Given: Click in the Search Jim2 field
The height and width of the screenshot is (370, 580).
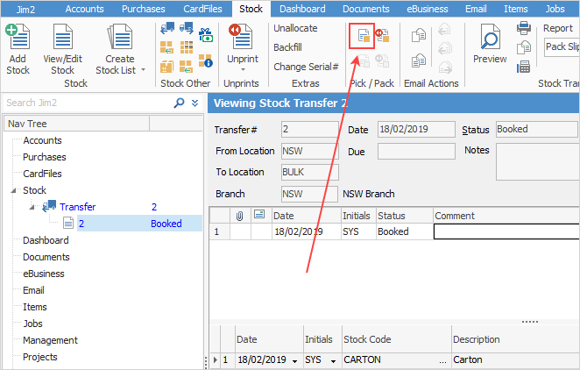Looking at the screenshot, I should (x=88, y=103).
